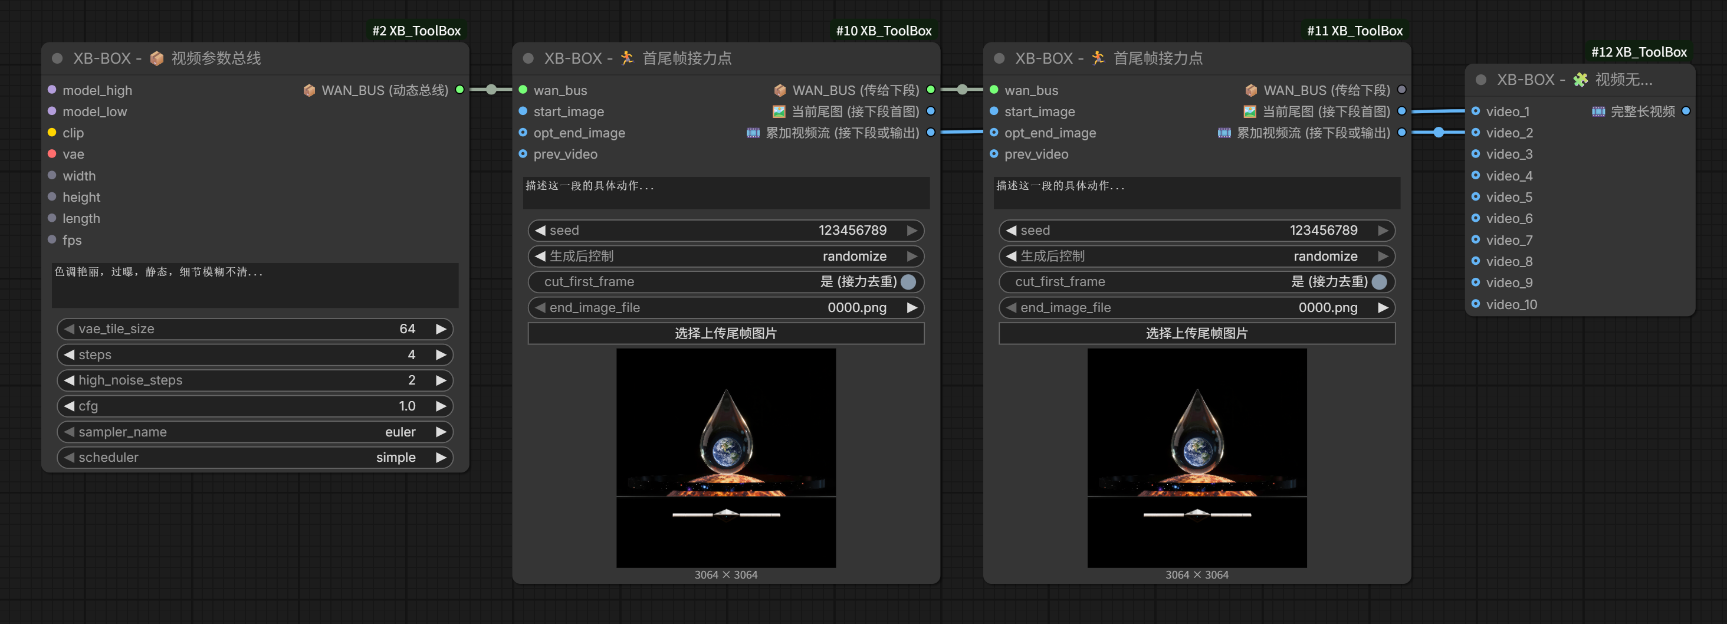Decrease steps value with left arrow
This screenshot has height=624, width=1727.
point(69,354)
